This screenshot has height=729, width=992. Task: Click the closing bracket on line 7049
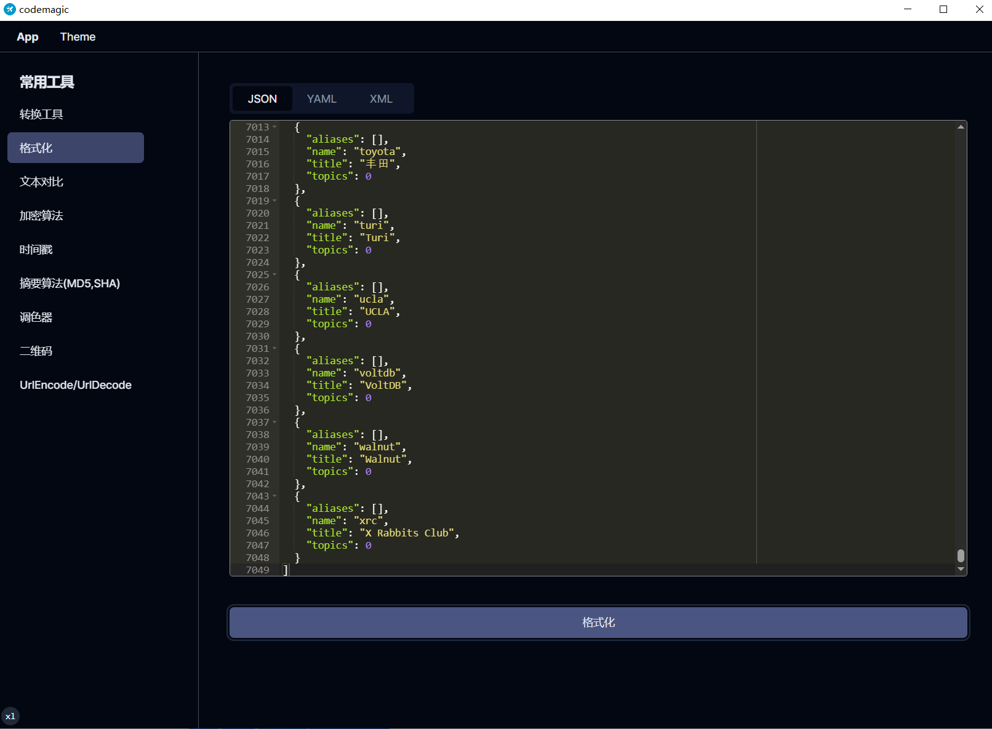click(286, 570)
